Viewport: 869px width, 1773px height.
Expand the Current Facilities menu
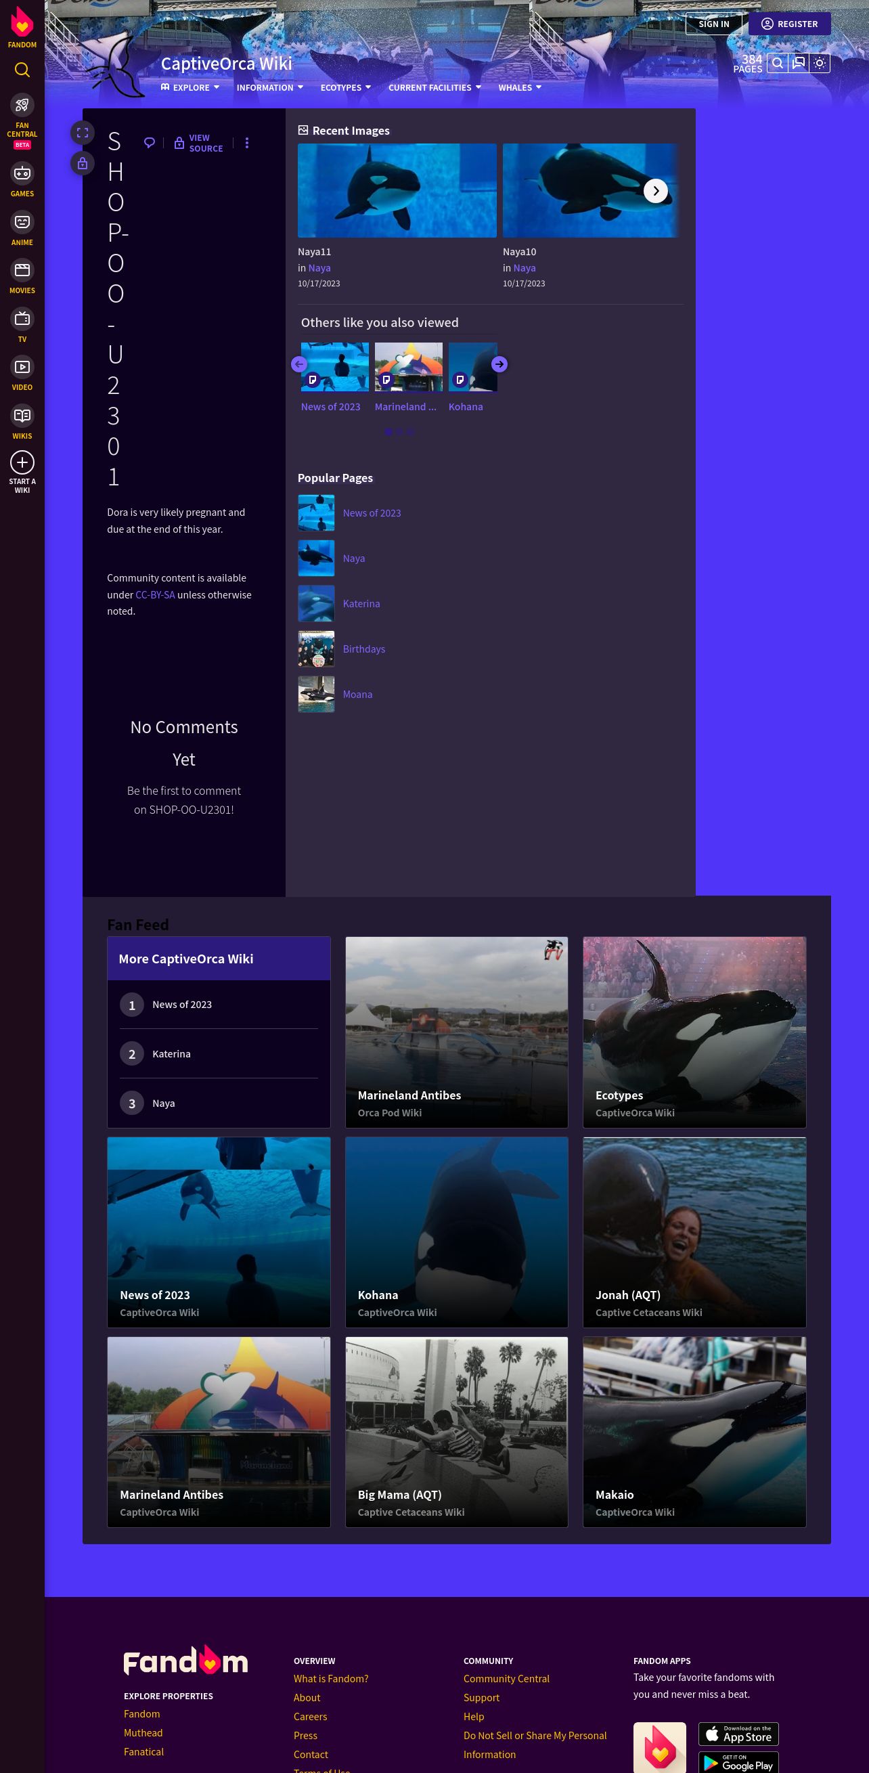(435, 87)
